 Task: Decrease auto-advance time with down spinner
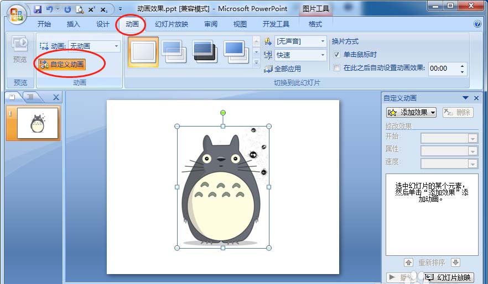pos(462,72)
